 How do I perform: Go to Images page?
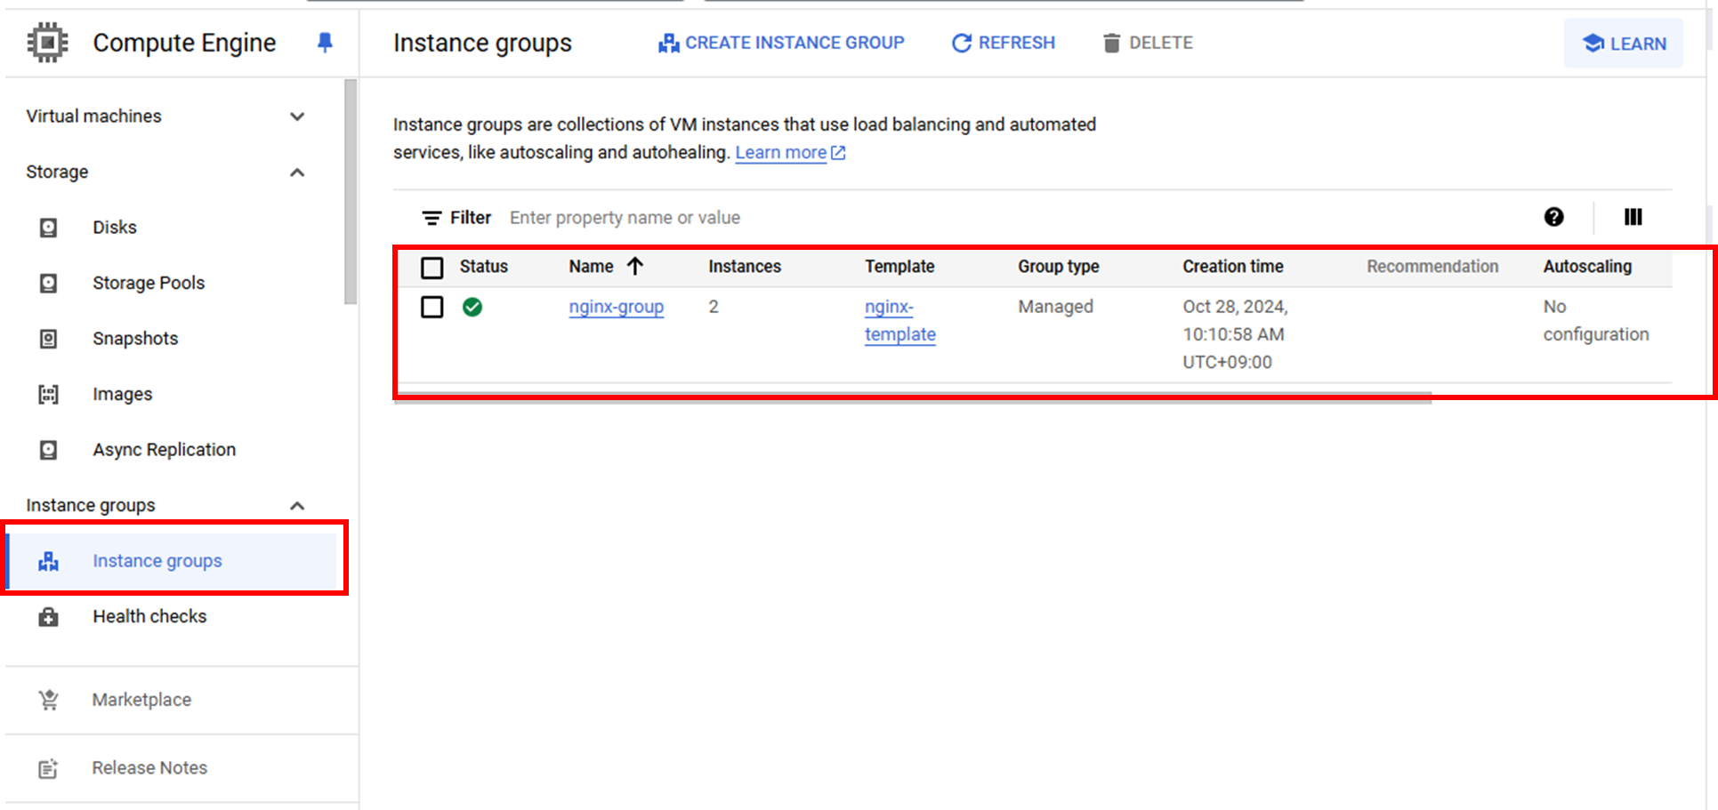point(122,395)
